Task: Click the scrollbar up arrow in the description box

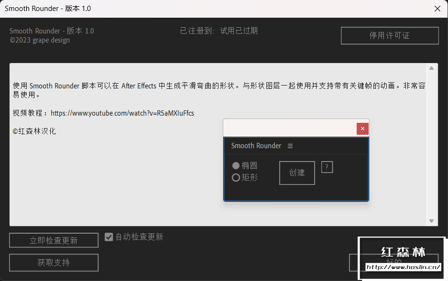Action: (431, 68)
